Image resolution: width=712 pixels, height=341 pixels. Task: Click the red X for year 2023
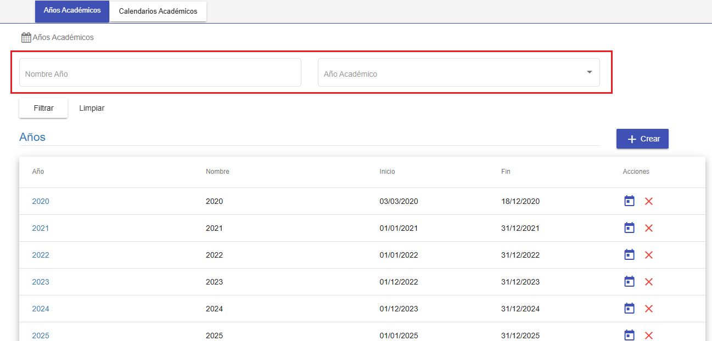click(x=648, y=282)
